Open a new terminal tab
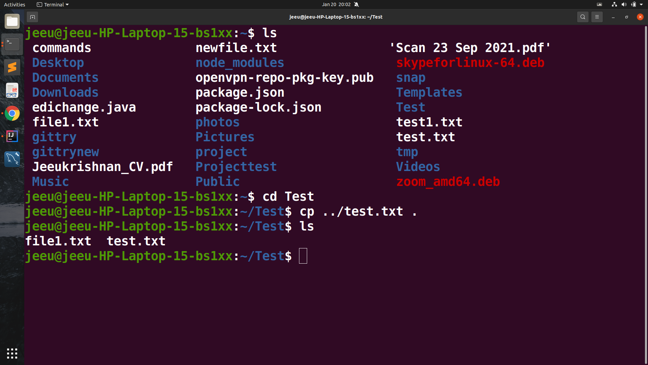The width and height of the screenshot is (648, 365). click(32, 17)
